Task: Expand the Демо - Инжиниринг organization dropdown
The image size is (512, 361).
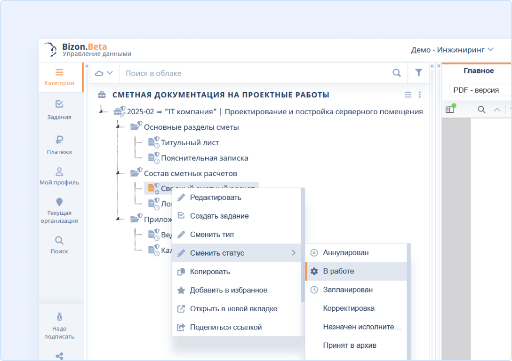Action: tap(452, 49)
